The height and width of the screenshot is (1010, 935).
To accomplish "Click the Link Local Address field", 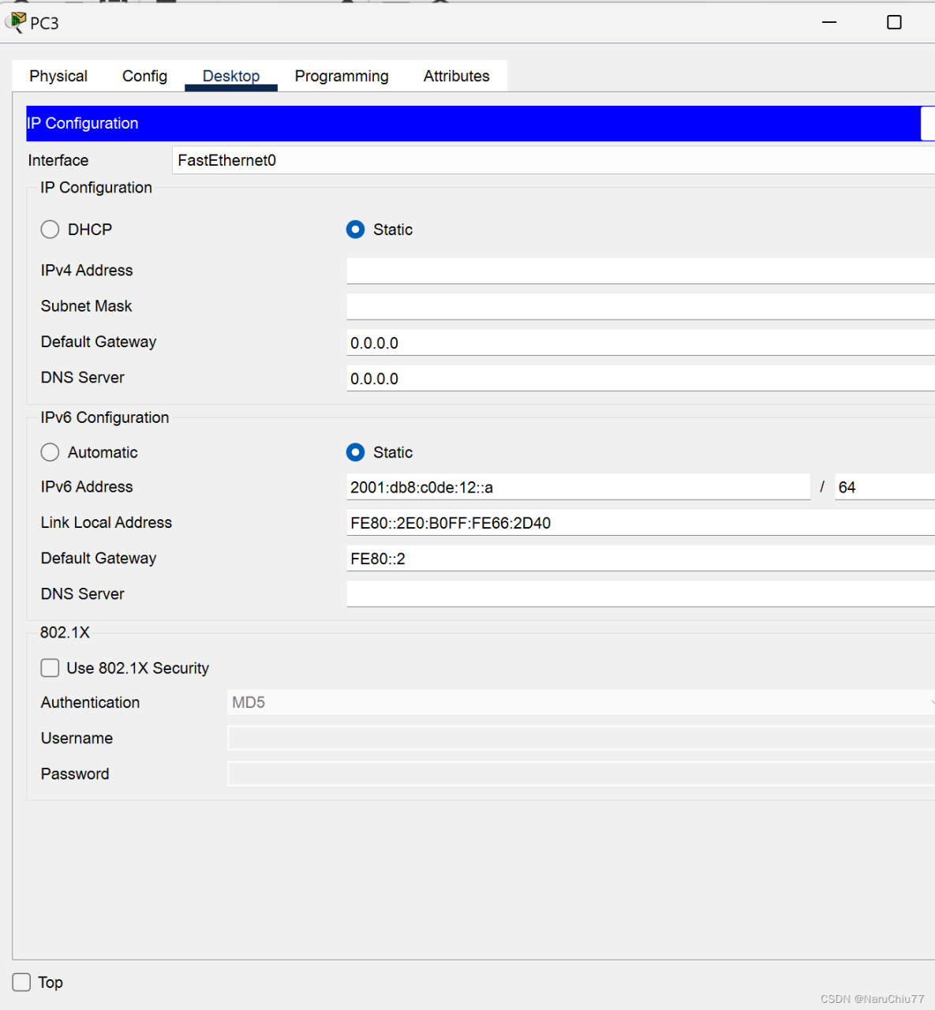I will click(639, 522).
